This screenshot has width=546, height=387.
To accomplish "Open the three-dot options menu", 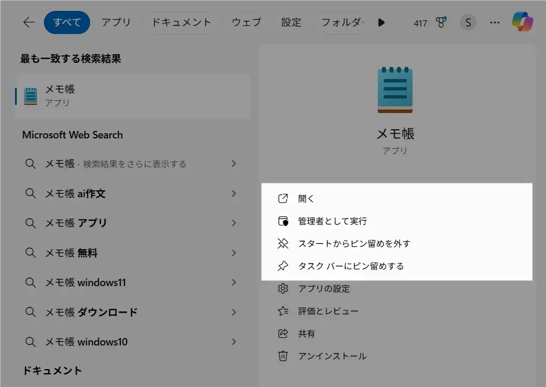I will (x=495, y=22).
